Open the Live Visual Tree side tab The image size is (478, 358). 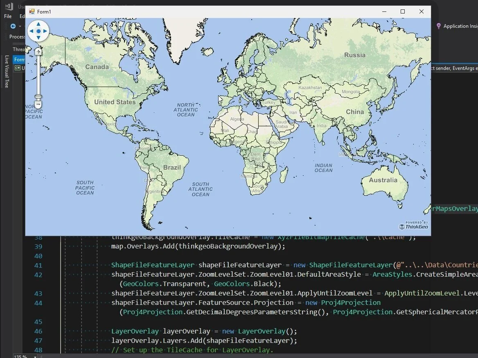pos(7,72)
